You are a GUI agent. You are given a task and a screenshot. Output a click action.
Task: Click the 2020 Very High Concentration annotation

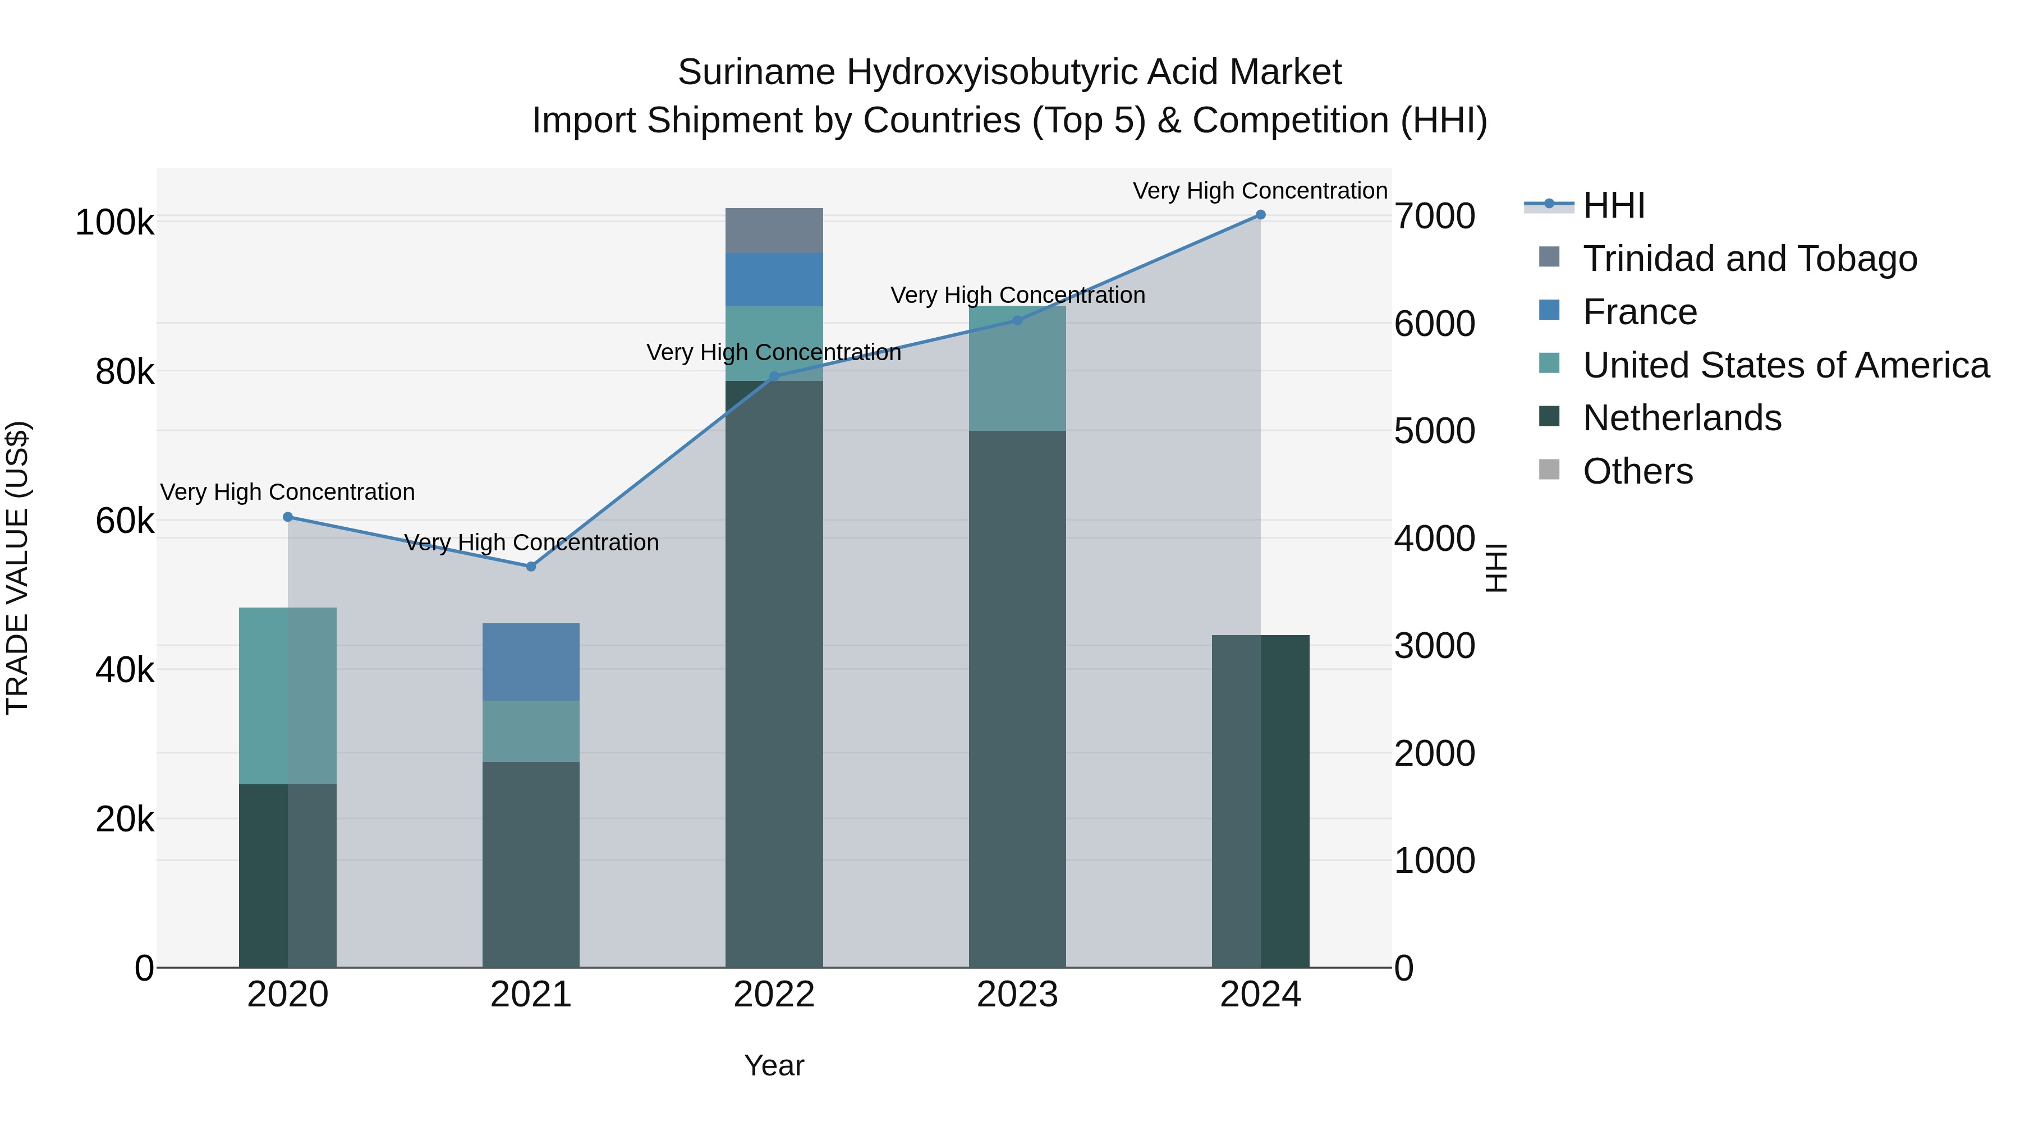[288, 493]
